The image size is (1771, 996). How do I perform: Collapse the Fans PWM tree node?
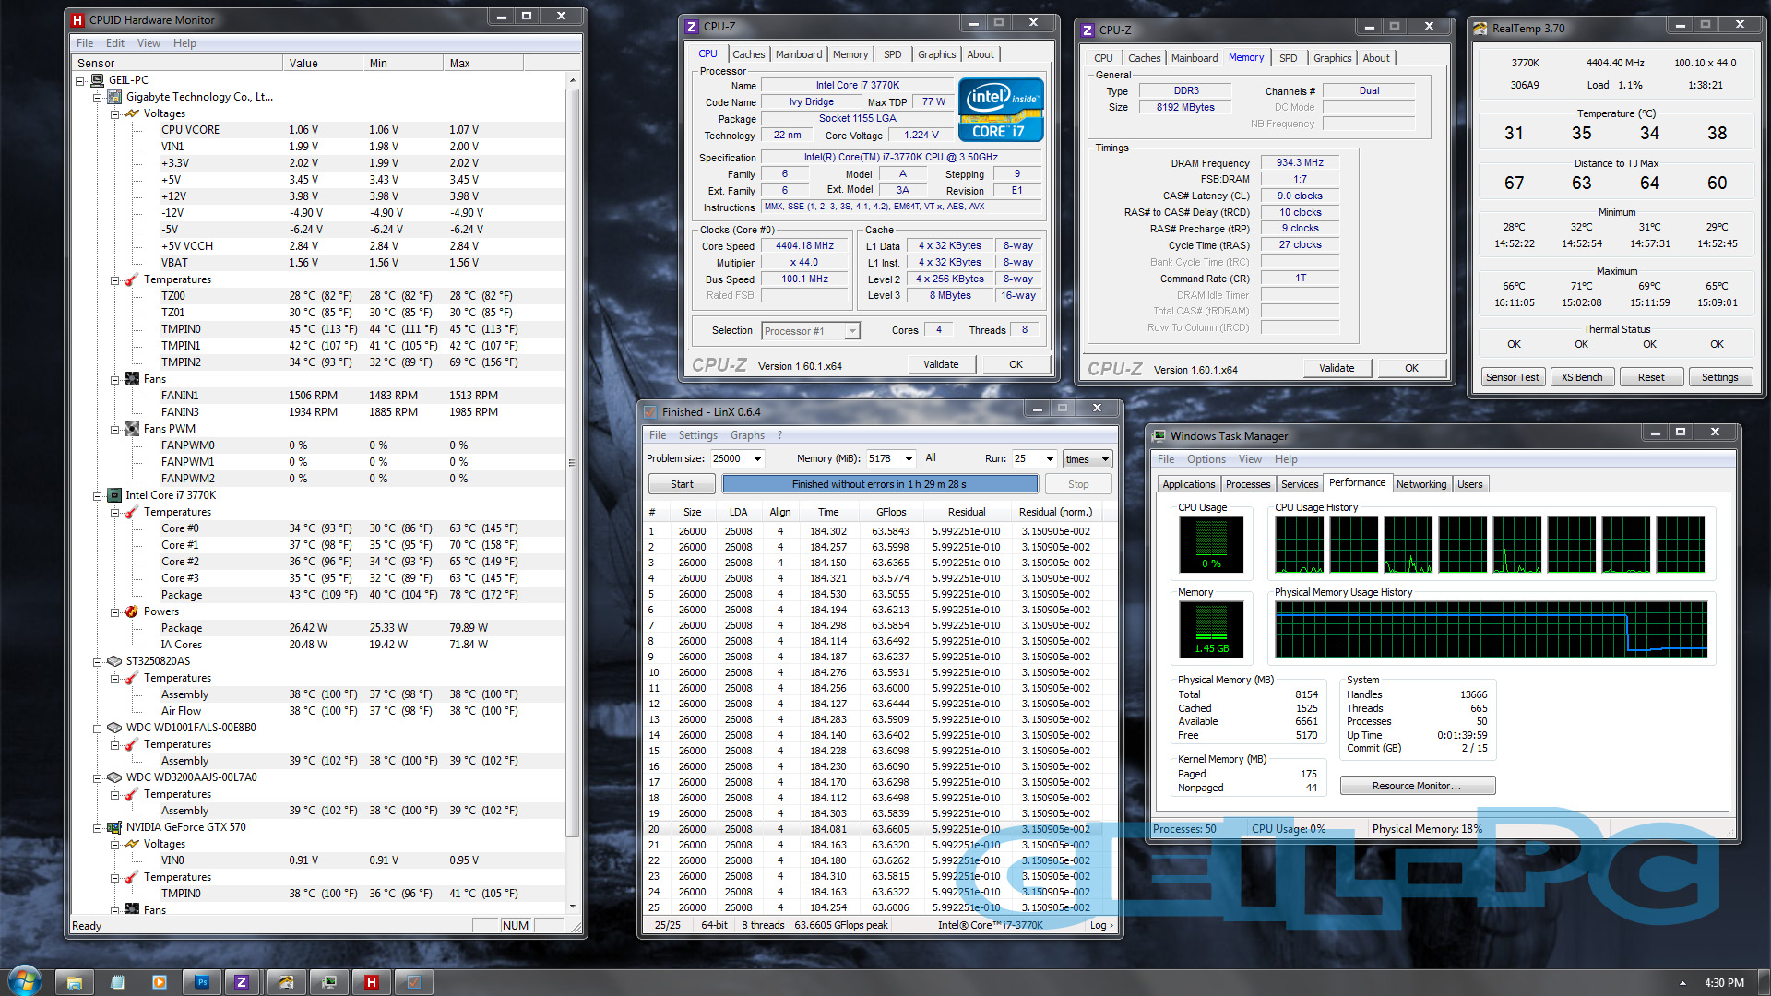tap(115, 430)
